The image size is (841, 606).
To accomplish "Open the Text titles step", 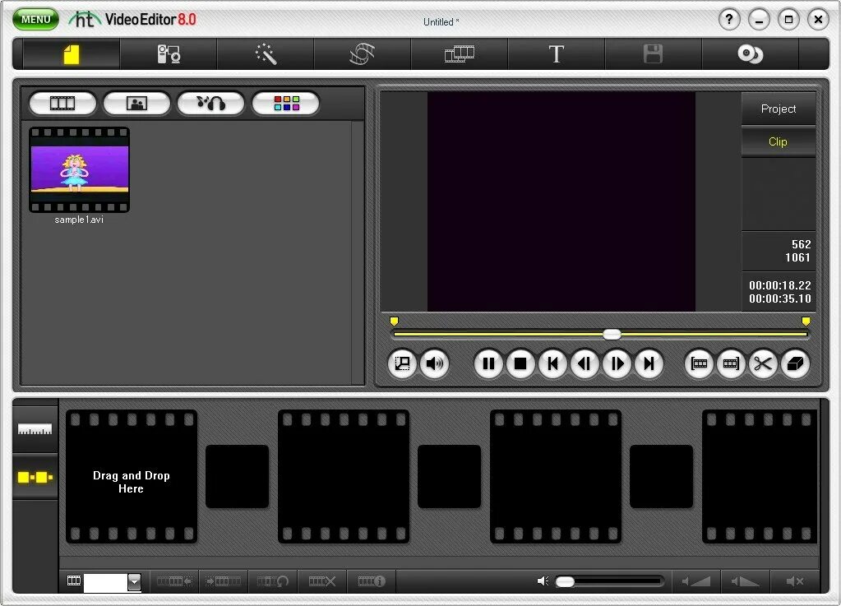I will [x=557, y=53].
